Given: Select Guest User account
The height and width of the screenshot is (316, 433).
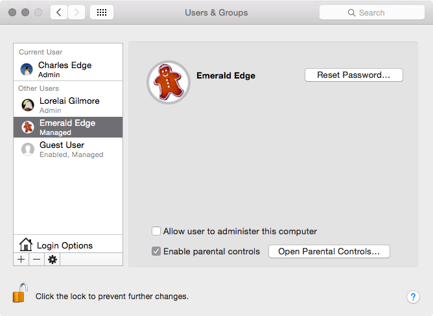Looking at the screenshot, I should pos(68,149).
